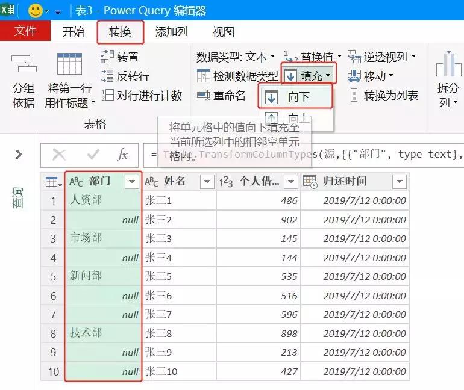464x390 pixels.
Task: Open the 个人借... column filter dropdown
Action: click(290, 181)
